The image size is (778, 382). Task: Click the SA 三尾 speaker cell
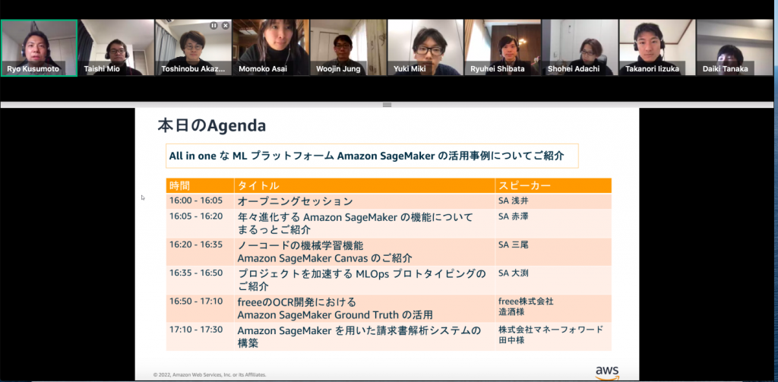(x=553, y=251)
